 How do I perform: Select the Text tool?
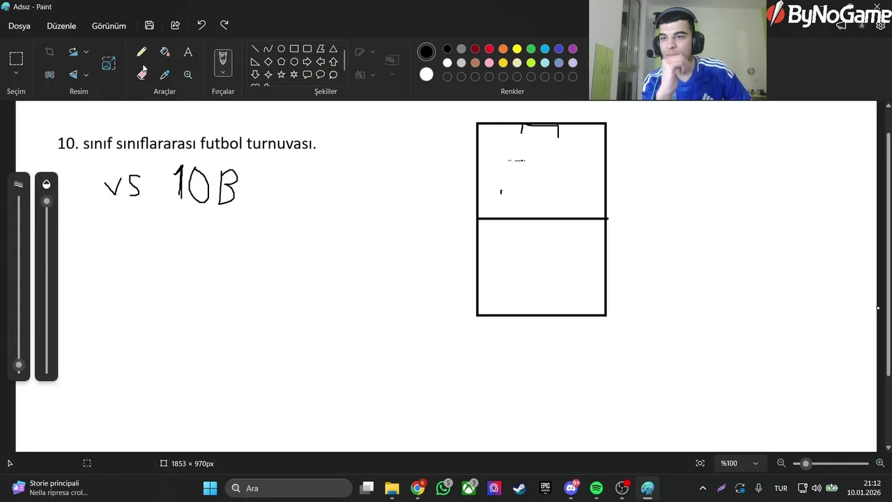188,52
